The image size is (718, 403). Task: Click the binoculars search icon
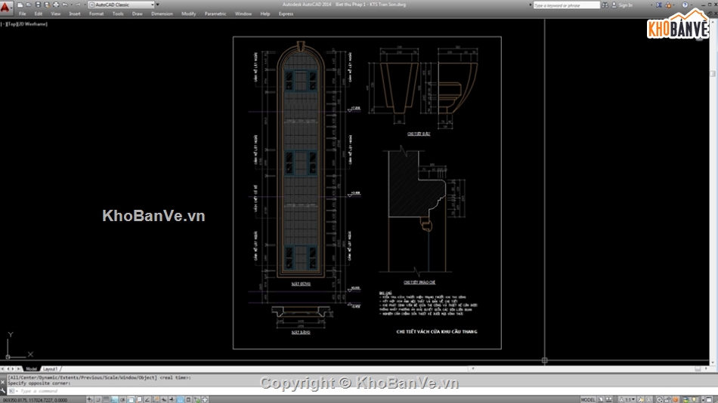tap(605, 5)
